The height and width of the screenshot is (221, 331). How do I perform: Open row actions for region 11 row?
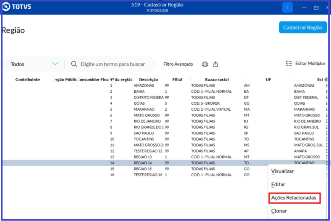tap(326, 145)
